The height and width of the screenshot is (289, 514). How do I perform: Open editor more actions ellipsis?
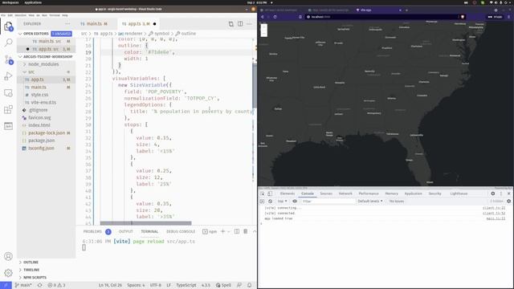pos(250,24)
